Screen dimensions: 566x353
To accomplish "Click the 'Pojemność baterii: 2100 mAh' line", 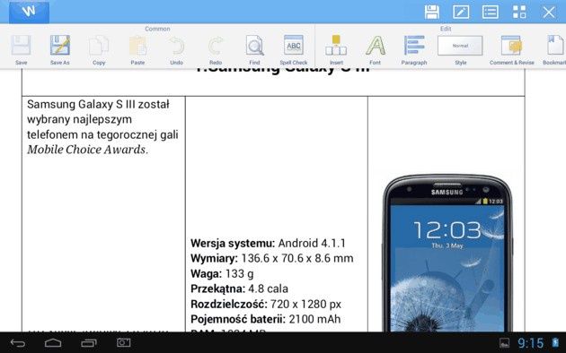I will tap(266, 319).
